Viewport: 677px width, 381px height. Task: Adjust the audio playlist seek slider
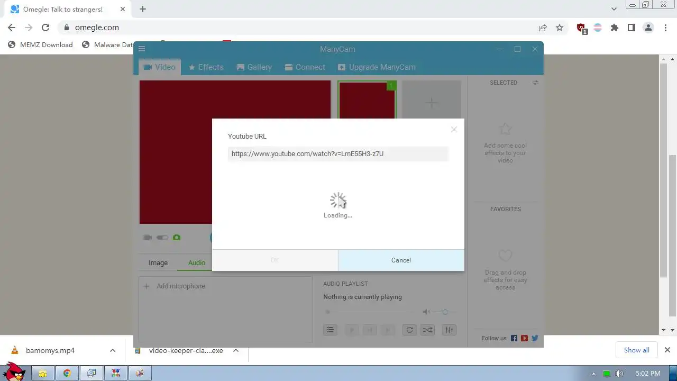coord(370,312)
